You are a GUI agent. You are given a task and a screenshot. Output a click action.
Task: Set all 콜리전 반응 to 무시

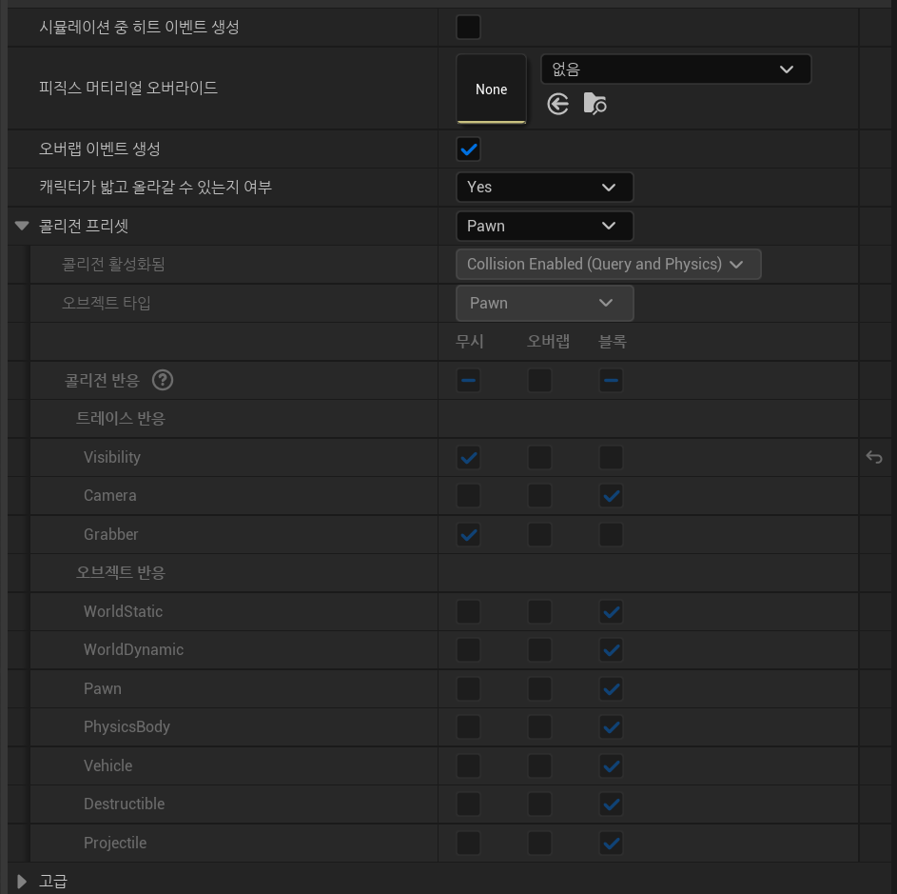point(469,380)
